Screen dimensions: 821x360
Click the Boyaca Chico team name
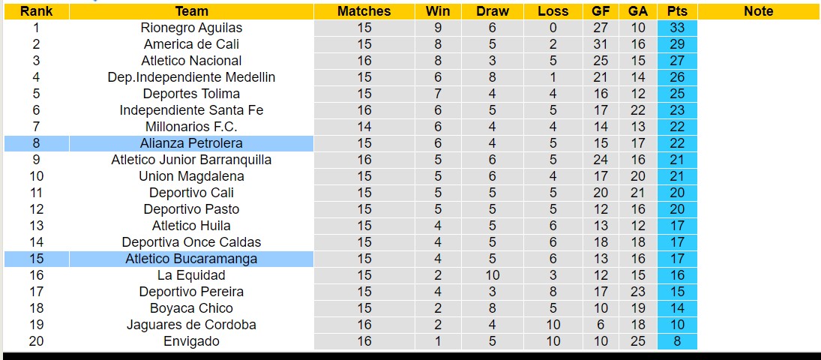pos(191,308)
